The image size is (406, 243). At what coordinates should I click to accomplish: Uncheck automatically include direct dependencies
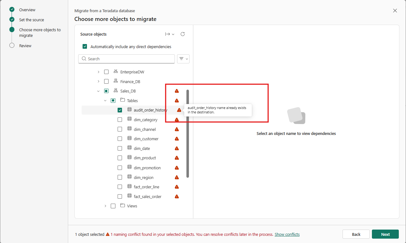click(x=85, y=47)
